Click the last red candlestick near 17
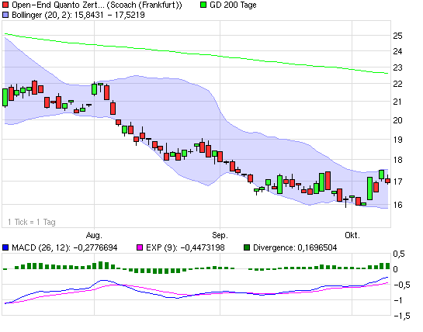The height and width of the screenshot is (332, 423). [387, 181]
